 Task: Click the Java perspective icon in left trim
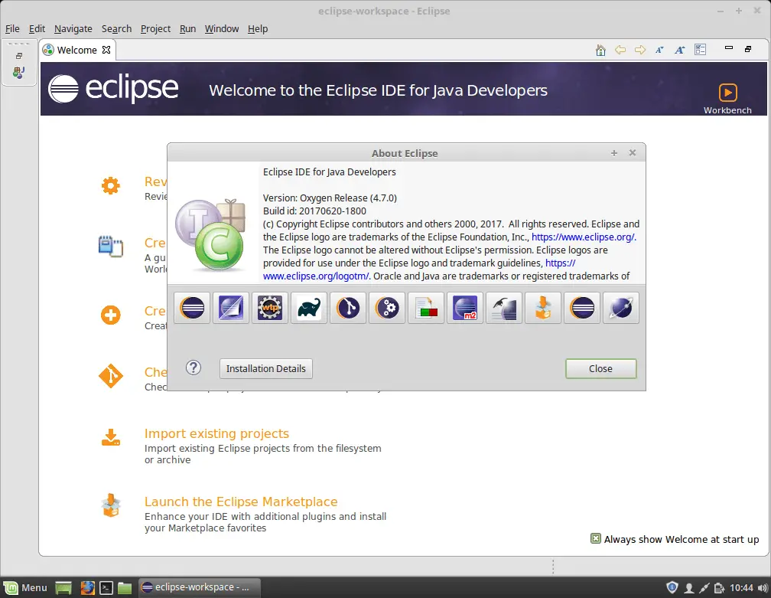(18, 73)
